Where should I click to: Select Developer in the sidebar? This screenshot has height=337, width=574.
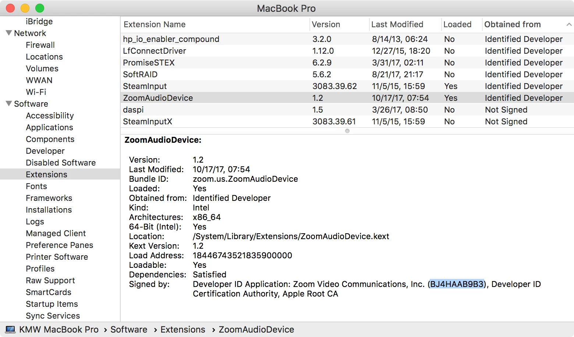coord(45,151)
